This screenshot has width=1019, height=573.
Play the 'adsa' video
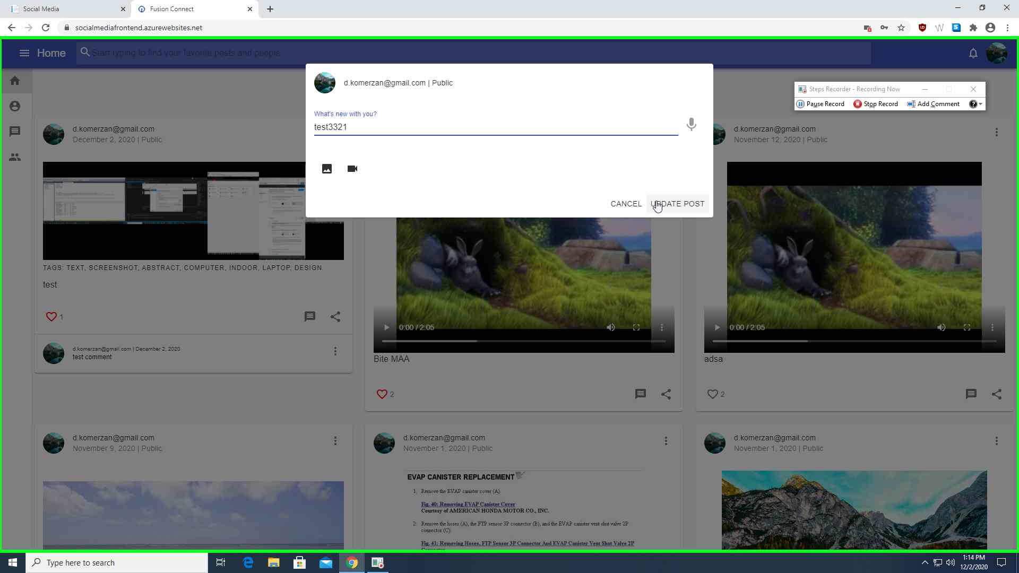[x=717, y=327]
